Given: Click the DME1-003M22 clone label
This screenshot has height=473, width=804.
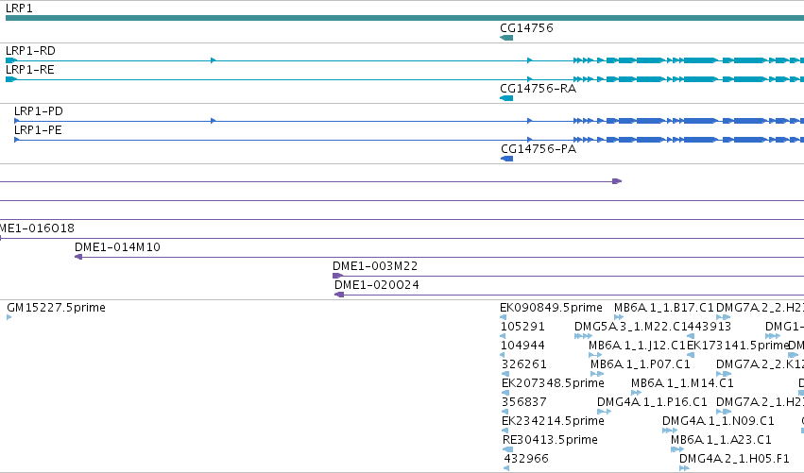Looking at the screenshot, I should (375, 266).
